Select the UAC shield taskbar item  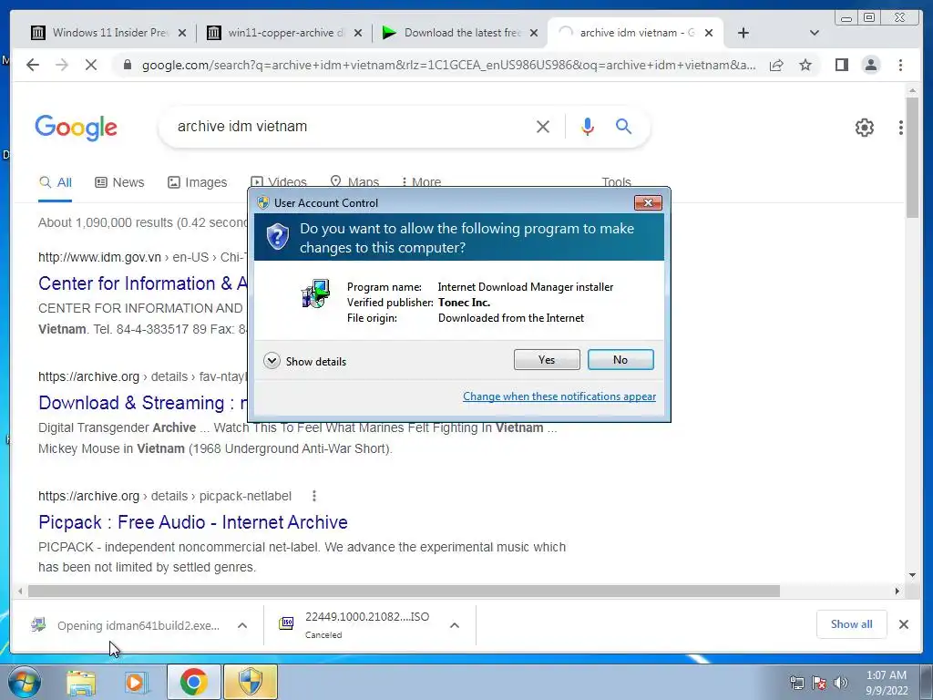[x=251, y=682]
